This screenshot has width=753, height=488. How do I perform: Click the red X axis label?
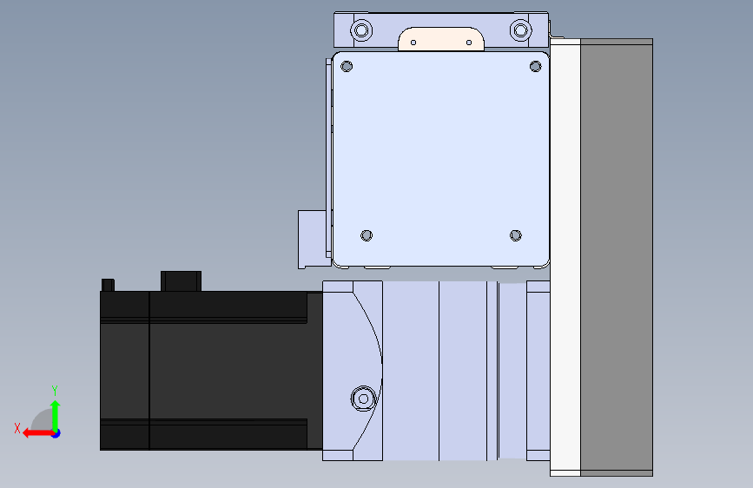[17, 428]
